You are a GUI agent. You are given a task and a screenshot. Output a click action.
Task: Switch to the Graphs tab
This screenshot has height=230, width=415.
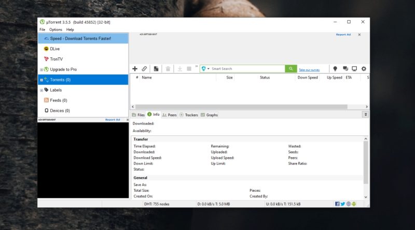tap(209, 115)
